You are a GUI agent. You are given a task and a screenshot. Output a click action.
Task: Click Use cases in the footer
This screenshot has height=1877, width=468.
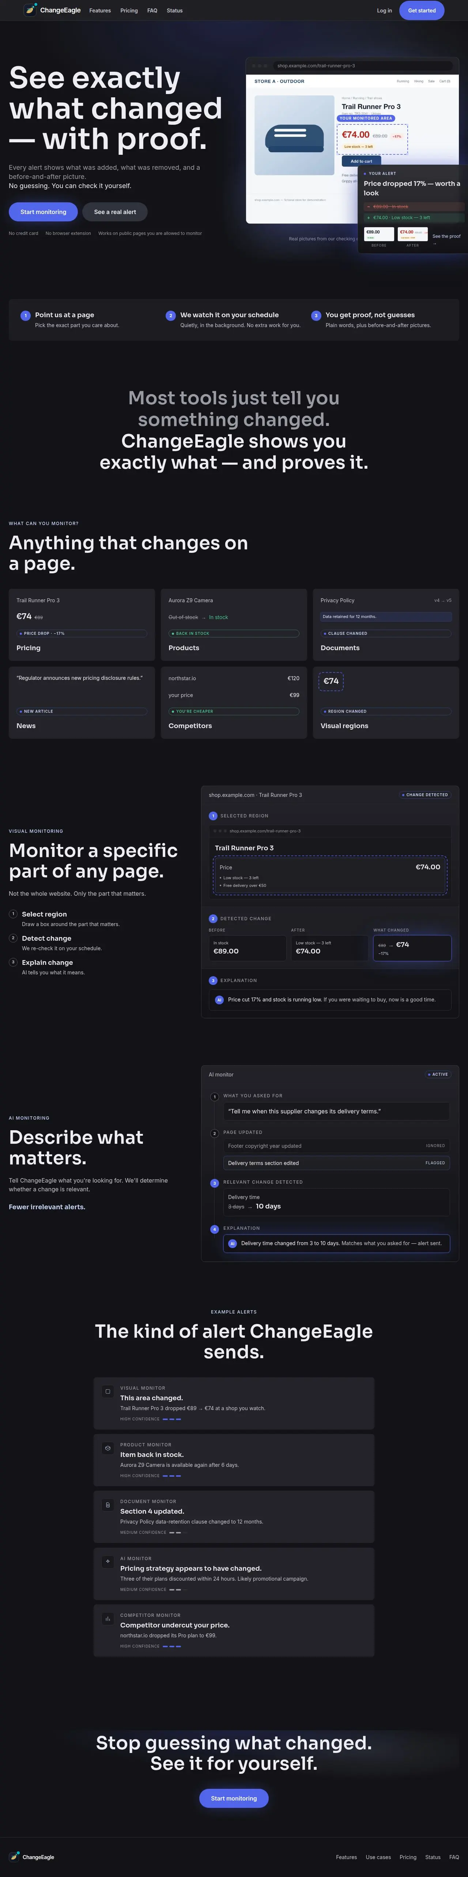point(378,1857)
